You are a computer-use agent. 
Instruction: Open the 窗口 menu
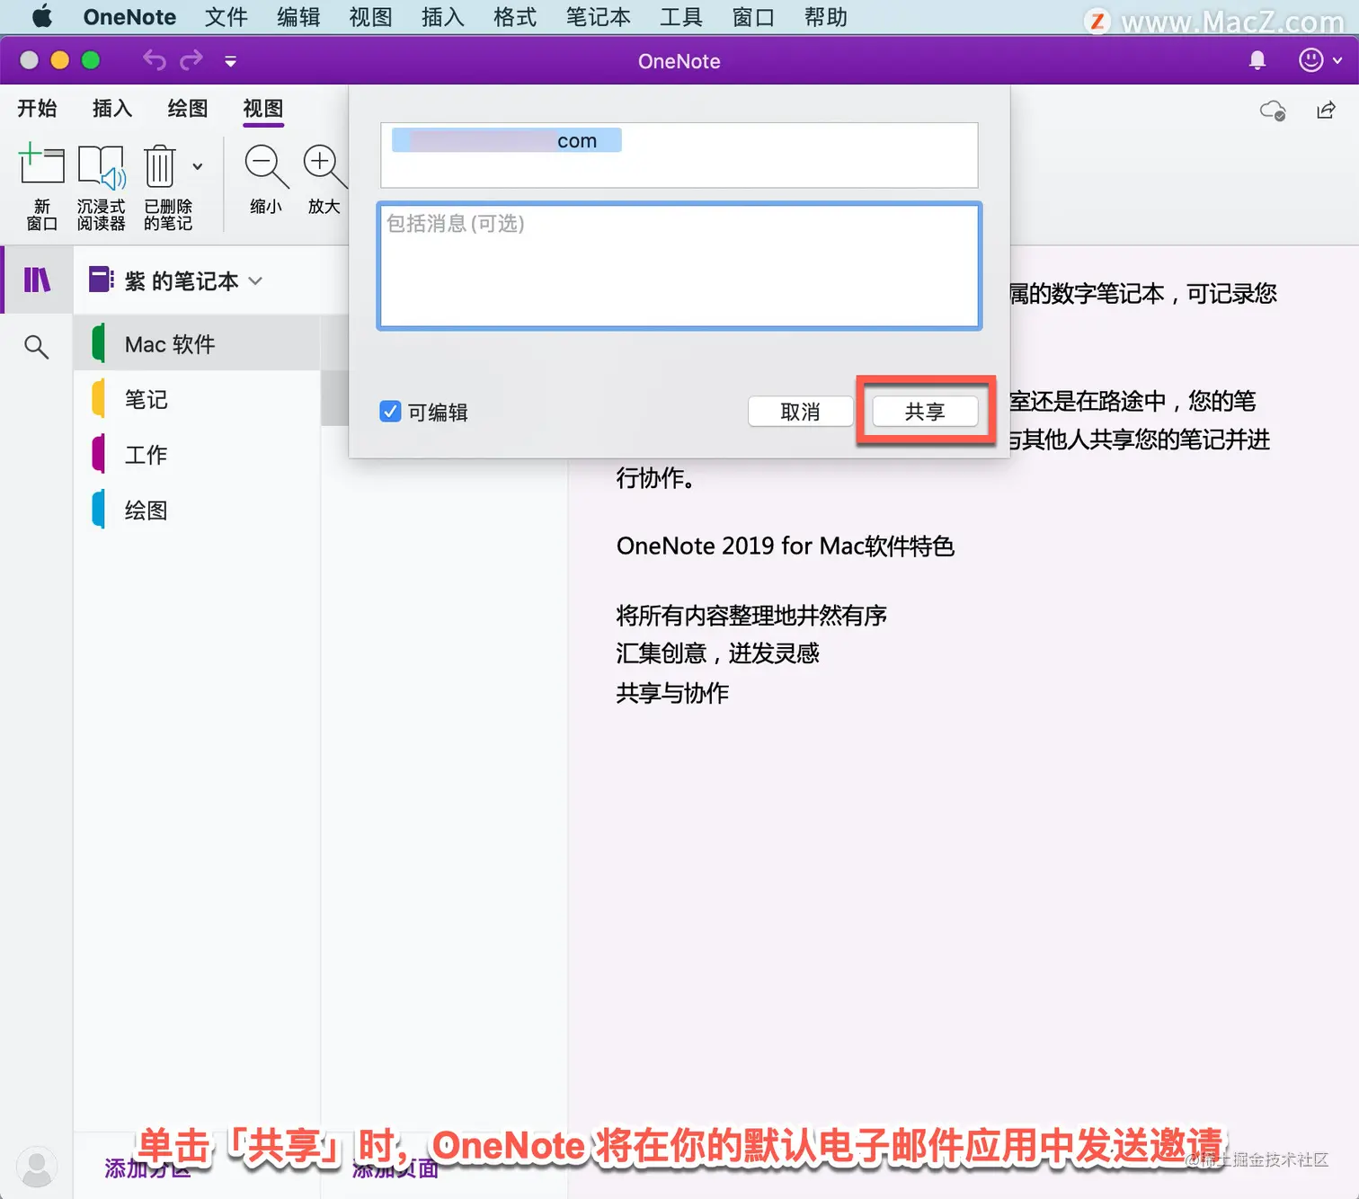[753, 17]
